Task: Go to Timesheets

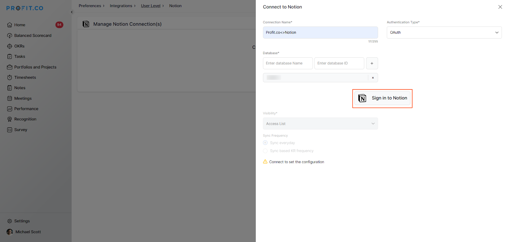Action: pyautogui.click(x=25, y=78)
